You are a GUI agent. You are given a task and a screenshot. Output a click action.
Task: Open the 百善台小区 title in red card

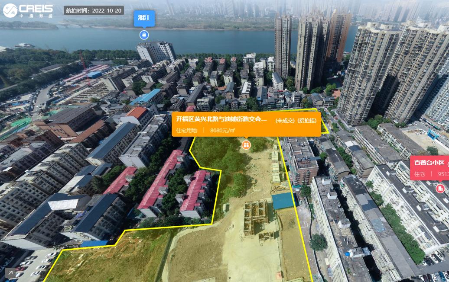pos(429,163)
